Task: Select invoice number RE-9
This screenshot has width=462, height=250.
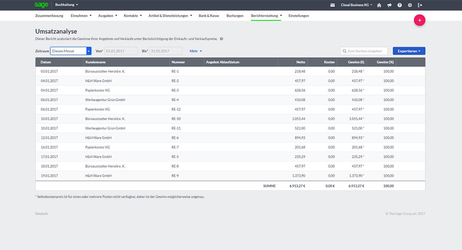Action: point(175,176)
